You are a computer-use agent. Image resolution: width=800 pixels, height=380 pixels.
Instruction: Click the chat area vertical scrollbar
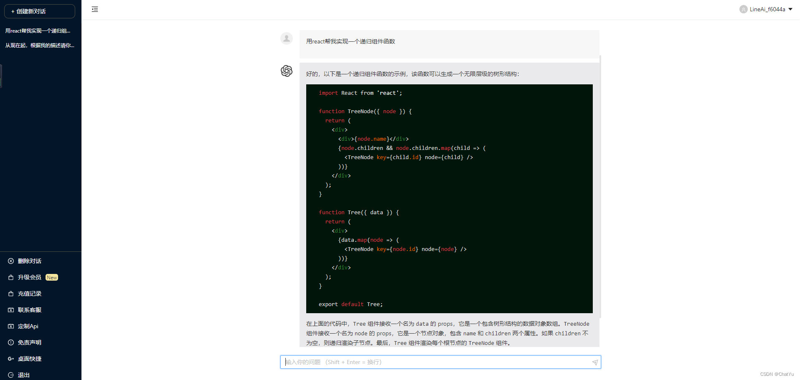[600, 186]
